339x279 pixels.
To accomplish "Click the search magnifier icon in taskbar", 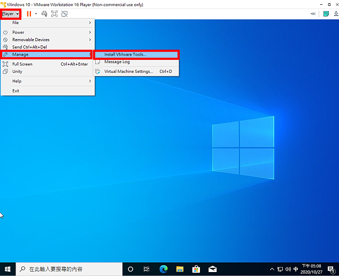I will 22,269.
